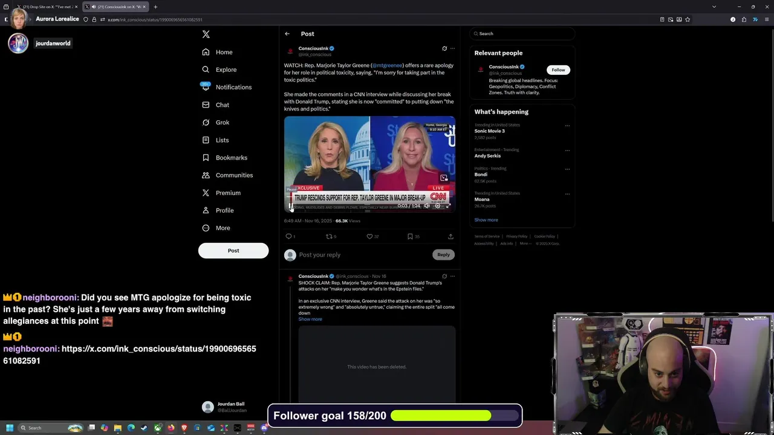
Task: Open more options on main post
Action: pos(452,48)
